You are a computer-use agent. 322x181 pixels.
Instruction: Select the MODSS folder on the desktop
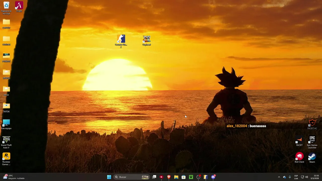point(6,74)
